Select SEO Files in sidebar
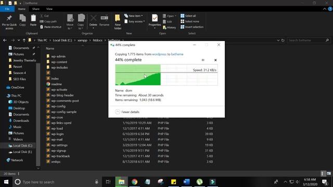 pyautogui.click(x=17, y=79)
